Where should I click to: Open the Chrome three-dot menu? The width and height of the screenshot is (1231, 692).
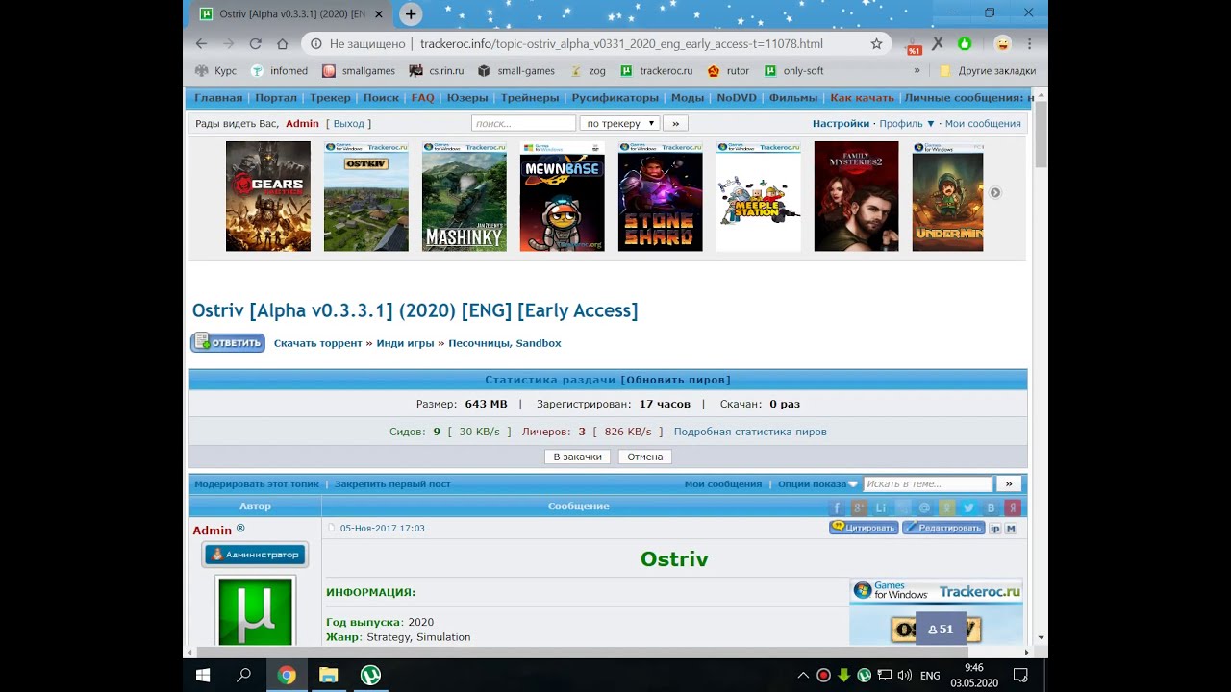pos(1029,43)
